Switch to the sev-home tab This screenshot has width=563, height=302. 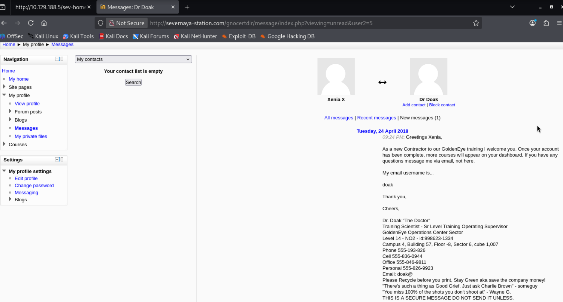pyautogui.click(x=50, y=7)
